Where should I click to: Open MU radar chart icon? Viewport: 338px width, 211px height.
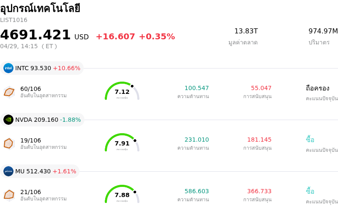point(9,195)
